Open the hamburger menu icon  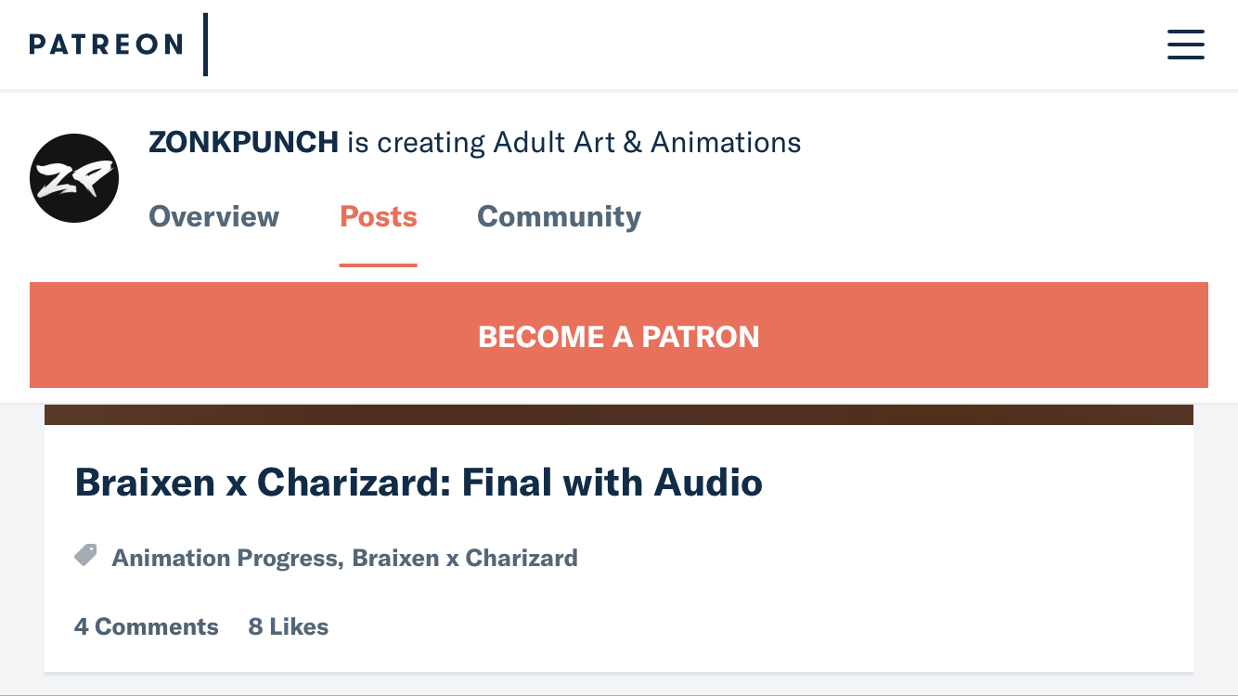click(1185, 45)
